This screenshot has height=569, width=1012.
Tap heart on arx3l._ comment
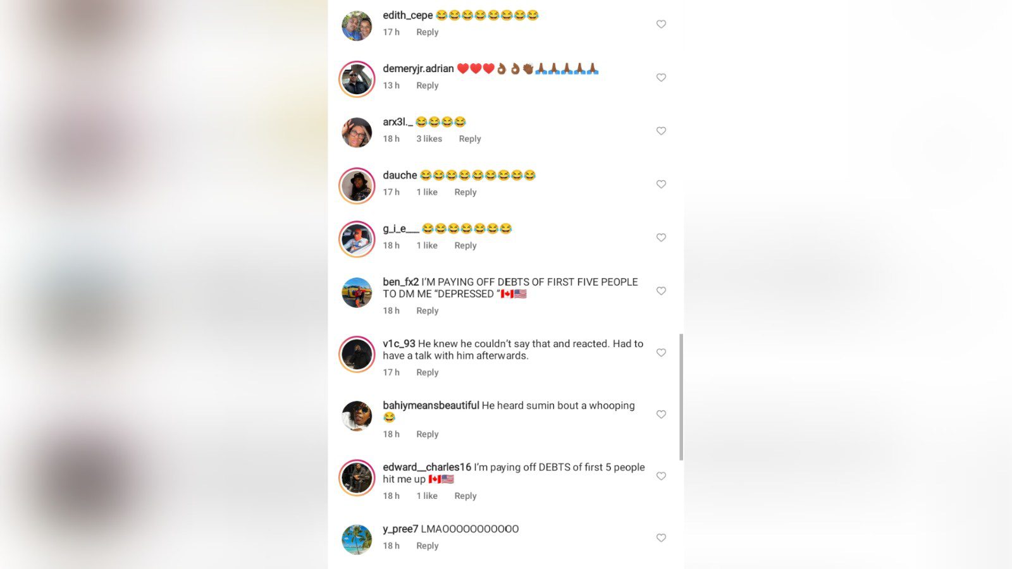661,131
